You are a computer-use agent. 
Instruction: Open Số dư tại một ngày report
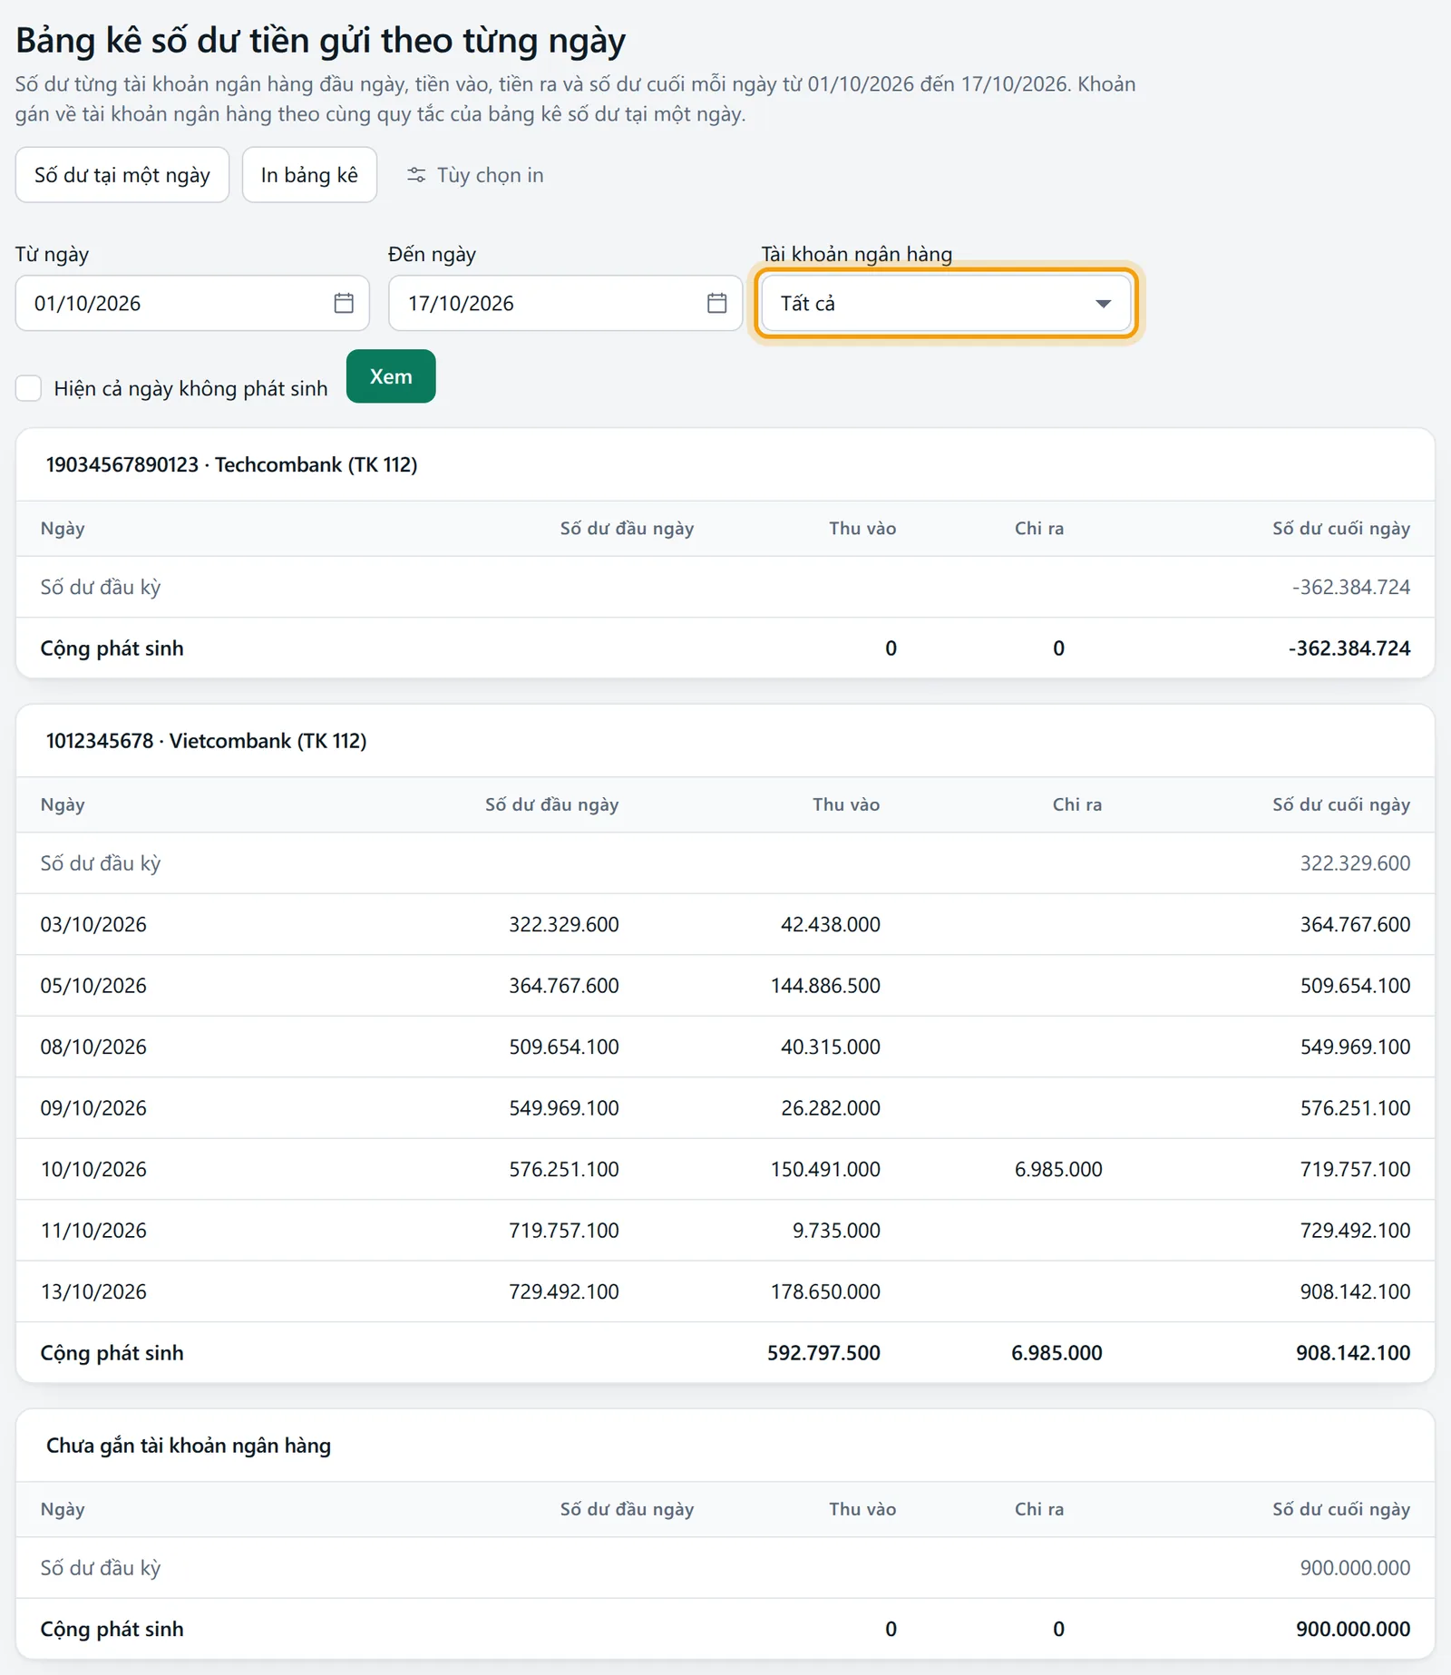point(122,175)
